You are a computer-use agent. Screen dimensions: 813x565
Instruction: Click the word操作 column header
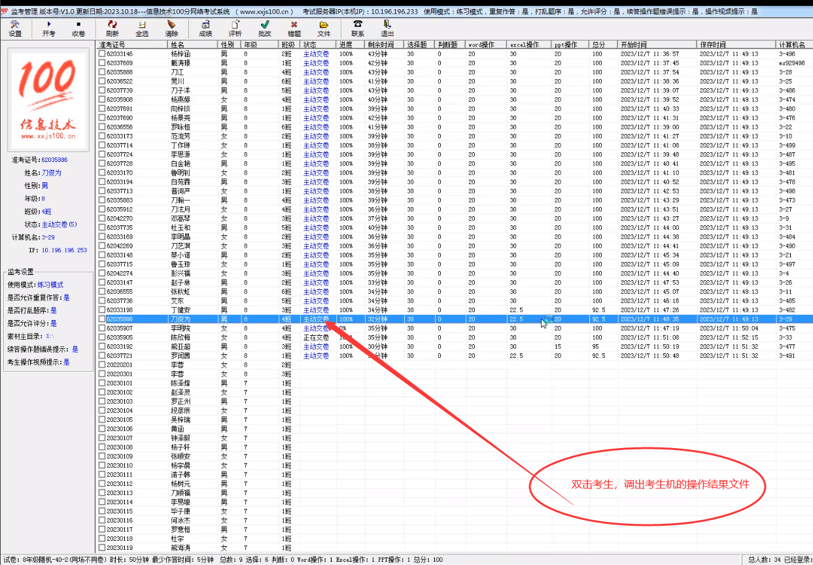coord(487,44)
